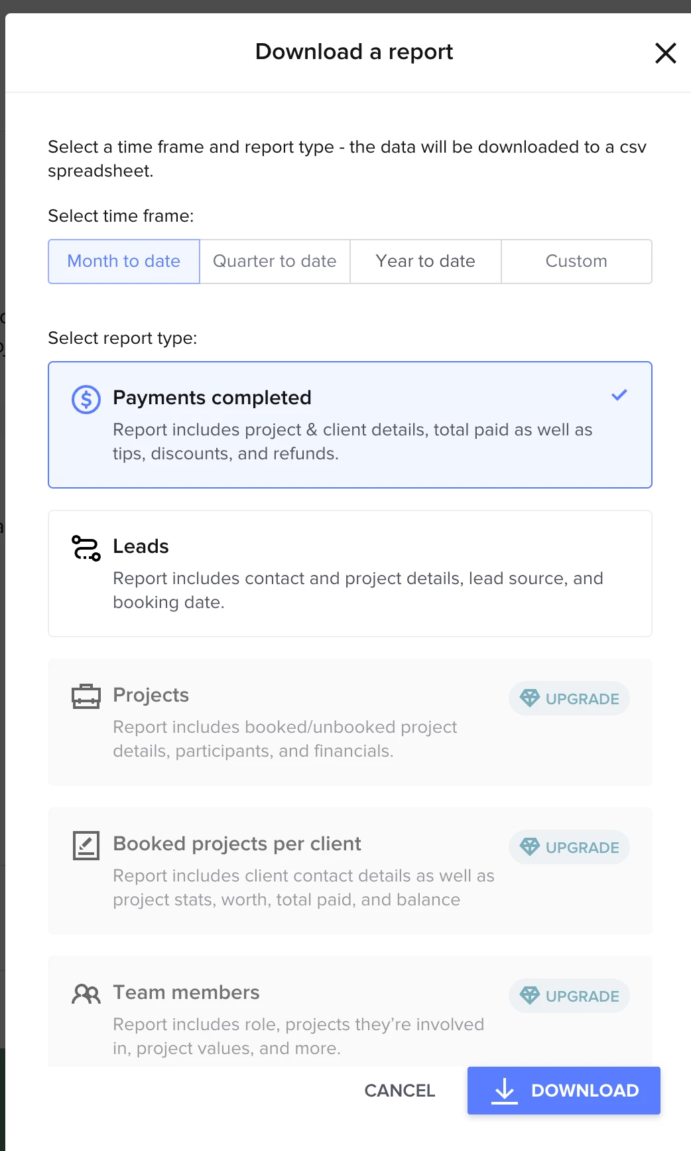Click the Payments completed dollar icon
691x1151 pixels.
(x=86, y=400)
